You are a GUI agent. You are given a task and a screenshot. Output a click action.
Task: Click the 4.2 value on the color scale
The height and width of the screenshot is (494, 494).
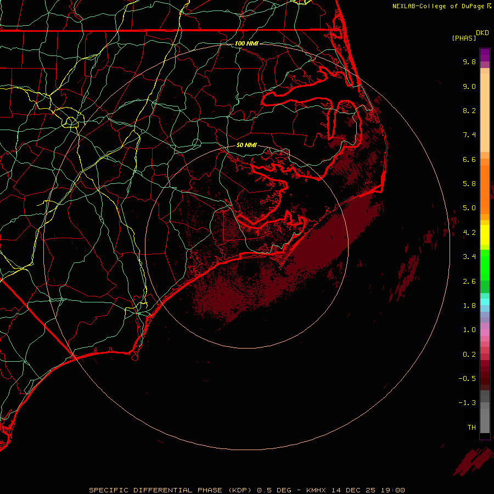469,233
